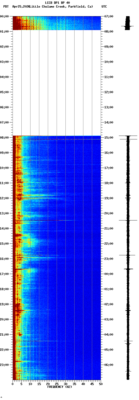The width and height of the screenshot is (139, 400).
Task: Click the frequency tick label "30"
Action: tap(65, 384)
